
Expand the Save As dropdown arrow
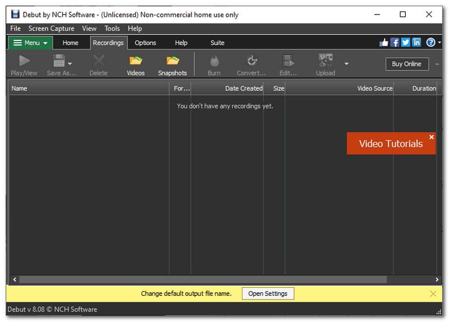pyautogui.click(x=70, y=63)
